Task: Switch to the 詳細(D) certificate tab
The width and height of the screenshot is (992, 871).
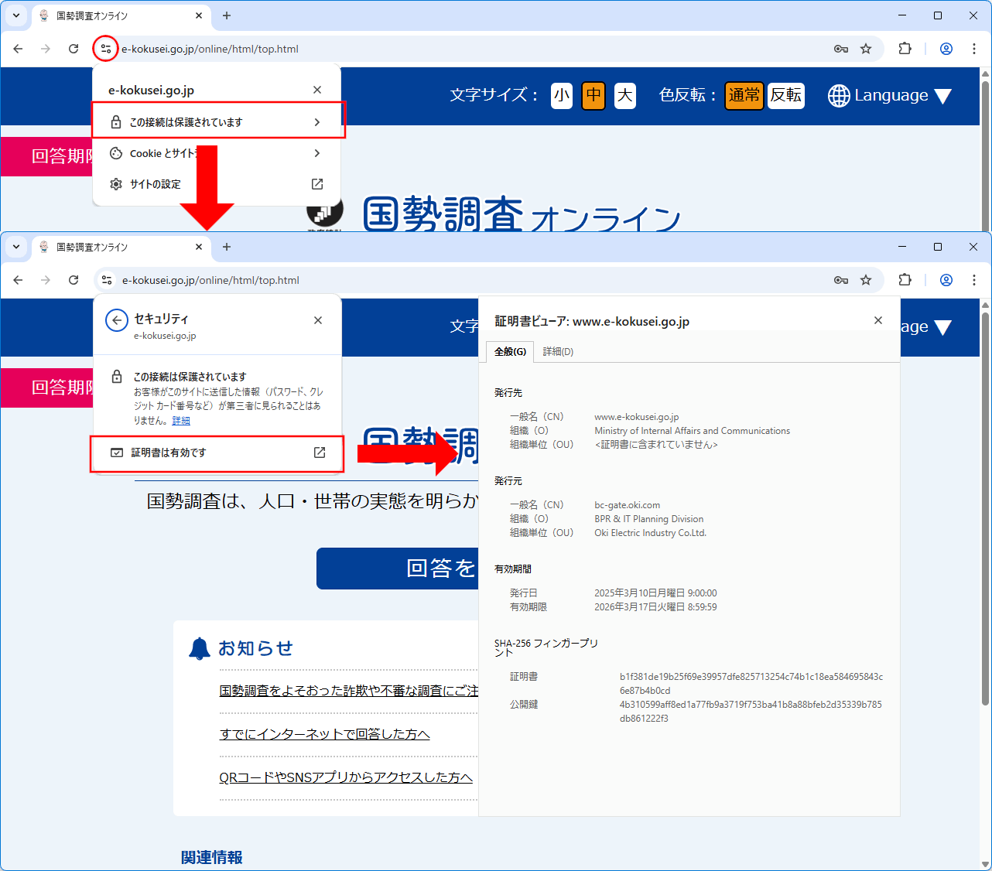Action: (x=558, y=352)
